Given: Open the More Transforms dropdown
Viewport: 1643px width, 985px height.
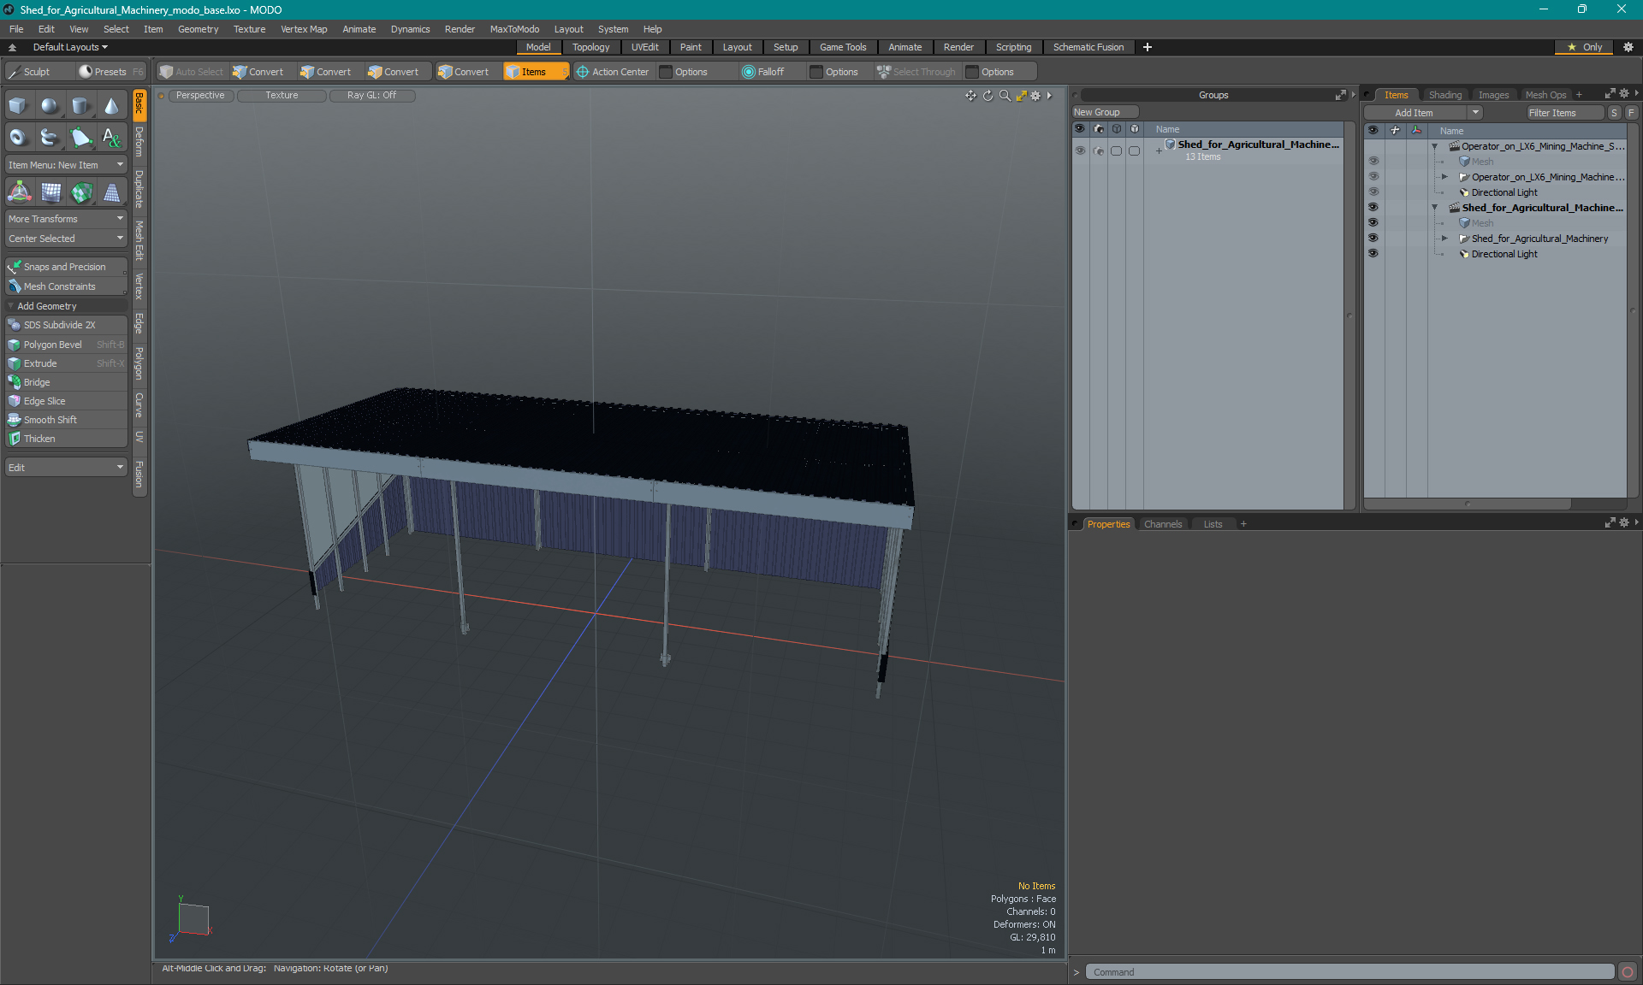Looking at the screenshot, I should (x=66, y=219).
